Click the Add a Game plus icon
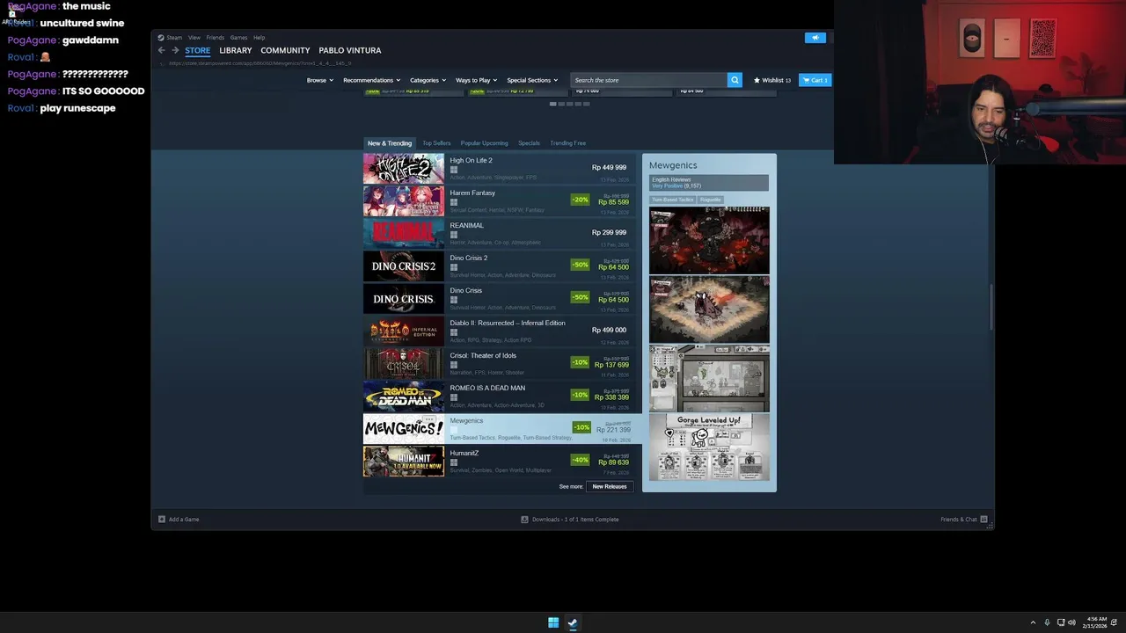1126x633 pixels. click(x=162, y=520)
